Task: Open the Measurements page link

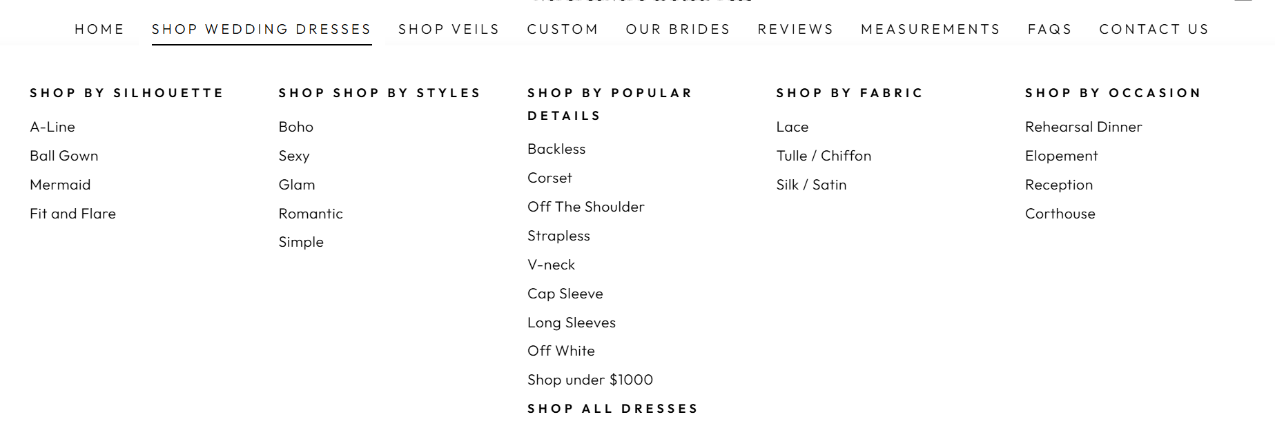Action: pos(931,29)
